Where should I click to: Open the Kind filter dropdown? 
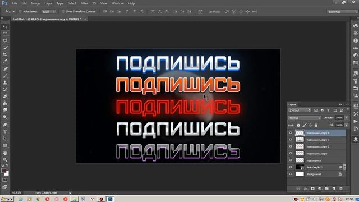(x=300, y=111)
